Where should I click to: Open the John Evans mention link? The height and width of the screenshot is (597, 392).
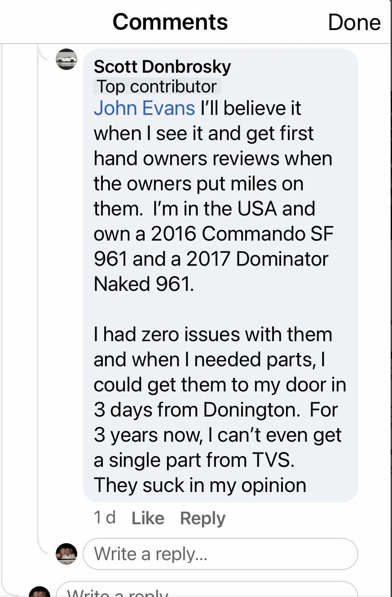[144, 108]
